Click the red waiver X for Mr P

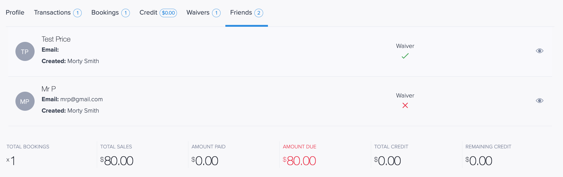[405, 105]
